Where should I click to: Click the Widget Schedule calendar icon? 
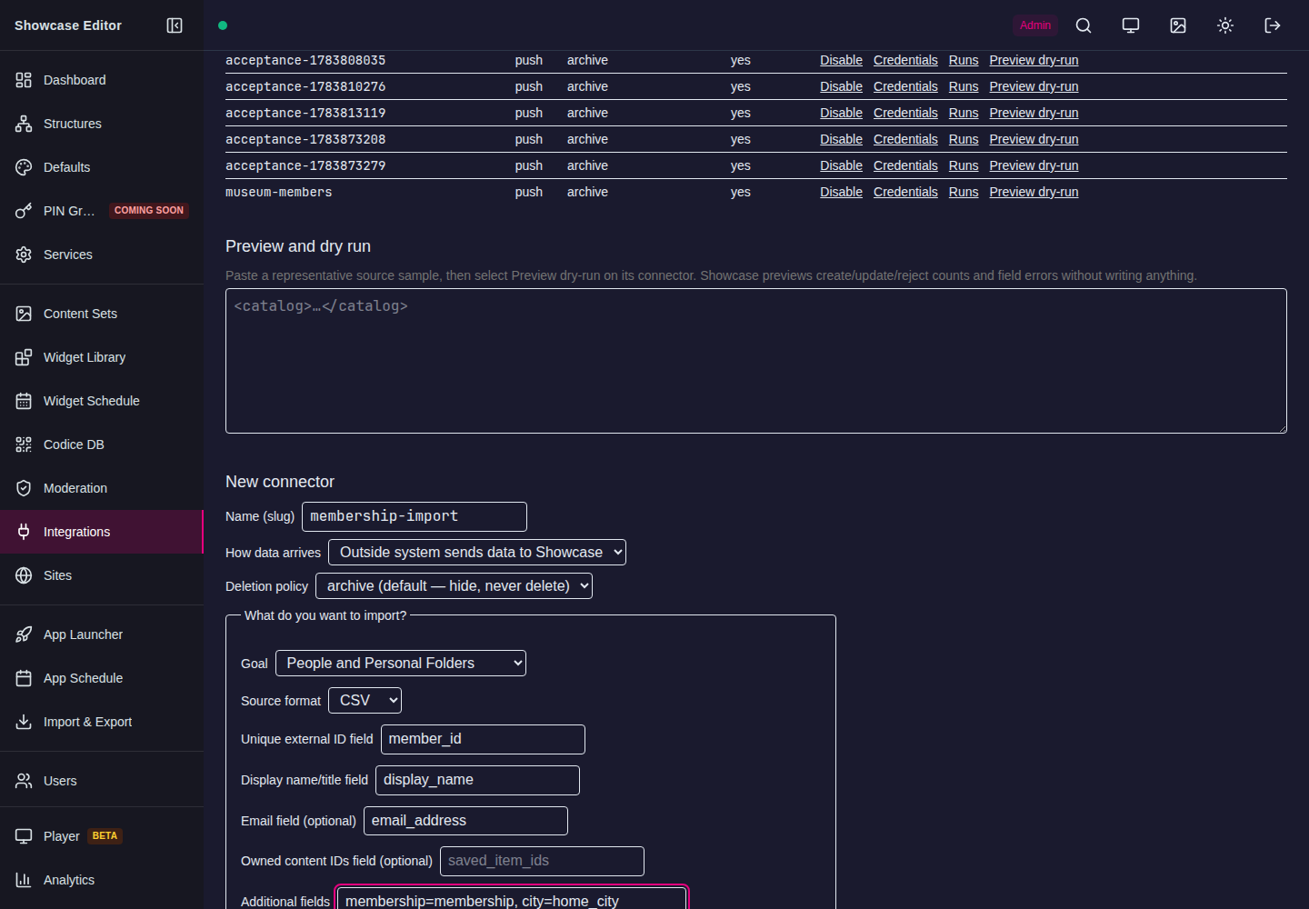click(x=24, y=401)
